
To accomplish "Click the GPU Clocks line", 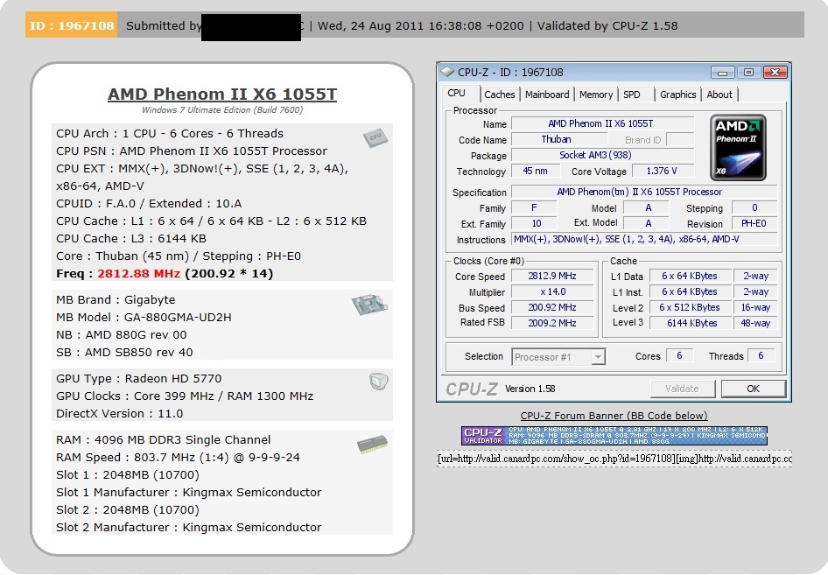I will (x=185, y=396).
